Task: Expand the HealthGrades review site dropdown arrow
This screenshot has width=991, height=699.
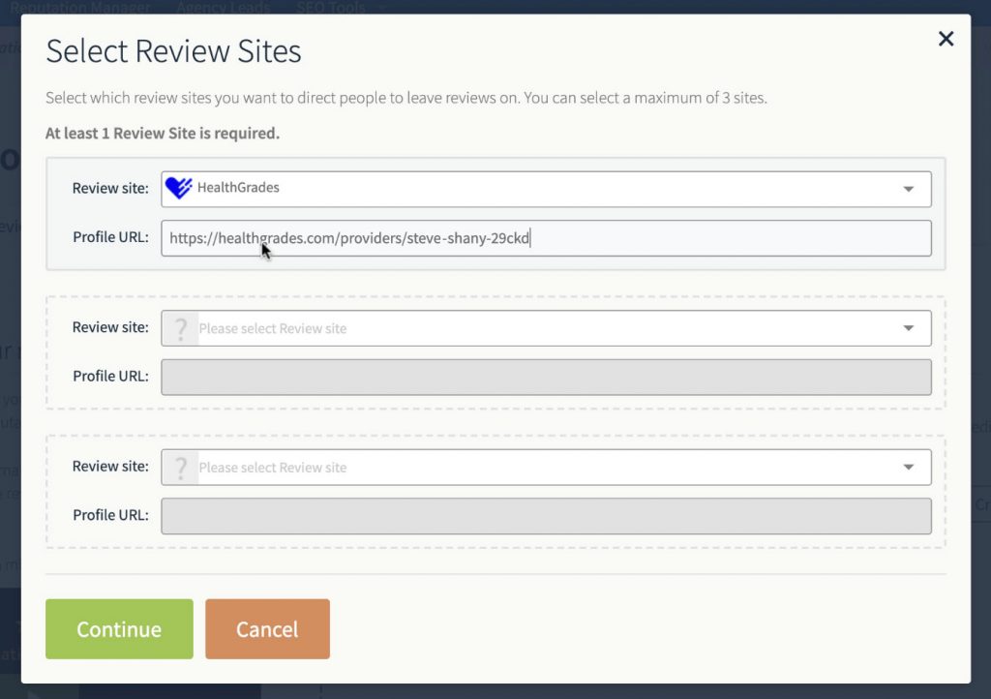Action: pyautogui.click(x=908, y=189)
